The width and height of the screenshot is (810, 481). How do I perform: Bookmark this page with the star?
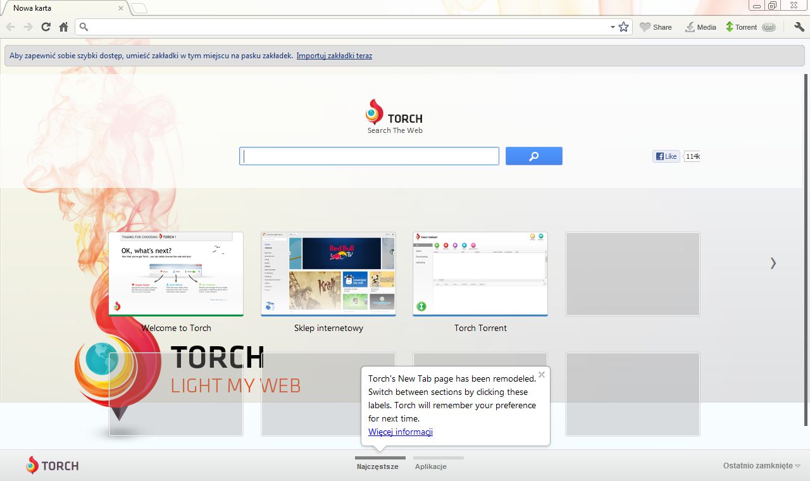click(x=623, y=27)
